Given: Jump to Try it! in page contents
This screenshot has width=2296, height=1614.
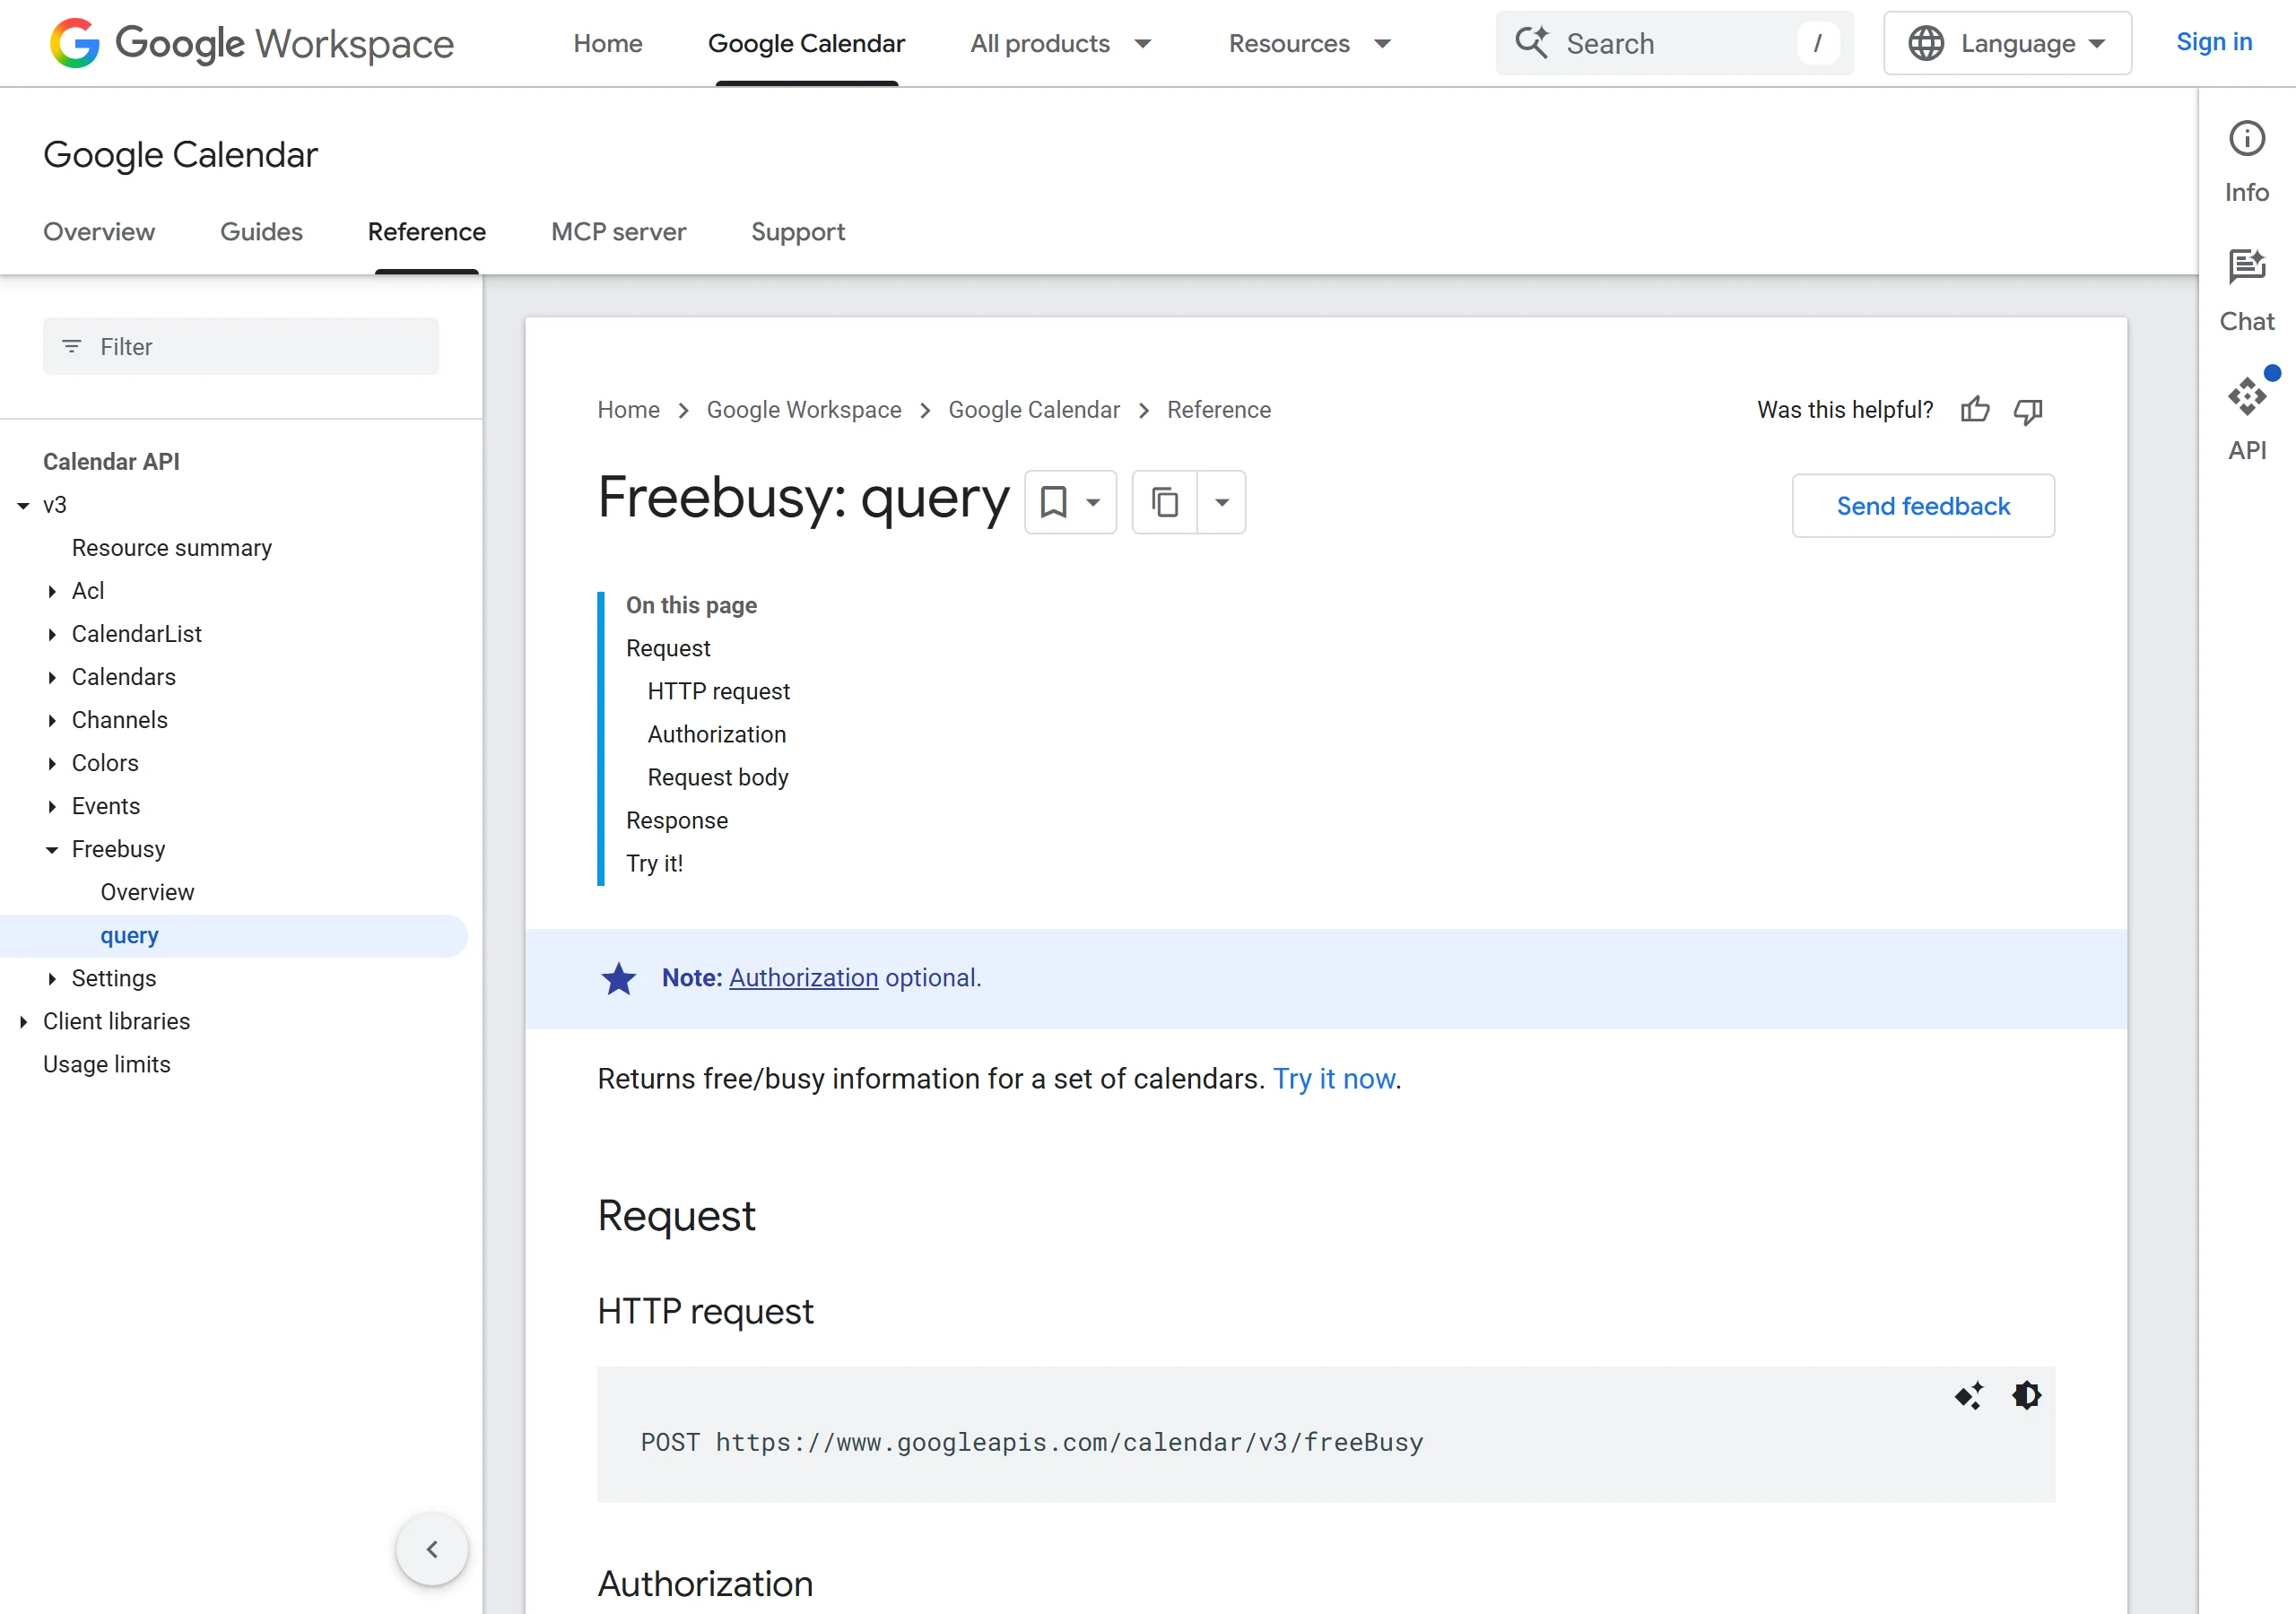Looking at the screenshot, I should 654,863.
